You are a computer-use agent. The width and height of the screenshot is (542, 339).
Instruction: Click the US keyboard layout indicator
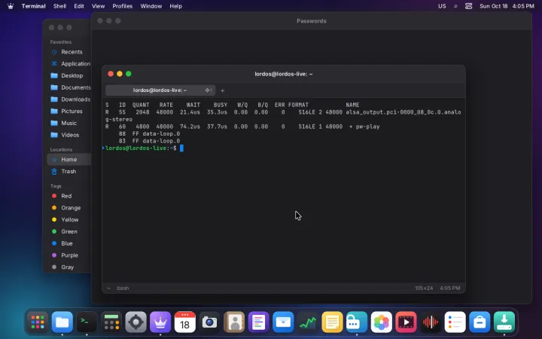[x=442, y=6]
